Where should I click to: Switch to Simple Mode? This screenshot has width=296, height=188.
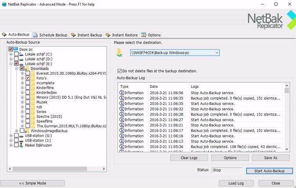pos(32,183)
